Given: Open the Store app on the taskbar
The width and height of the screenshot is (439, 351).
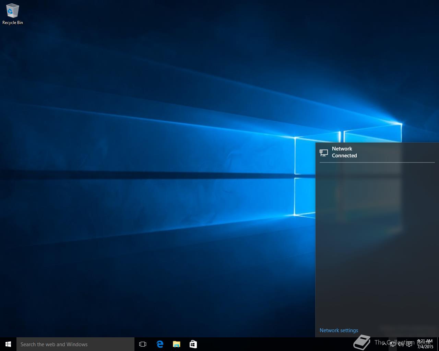Looking at the screenshot, I should click(x=193, y=344).
